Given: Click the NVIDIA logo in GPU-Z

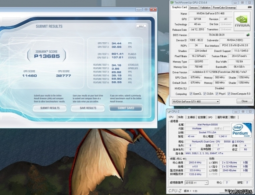Looking at the screenshot, I should pyautogui.click(x=242, y=21).
